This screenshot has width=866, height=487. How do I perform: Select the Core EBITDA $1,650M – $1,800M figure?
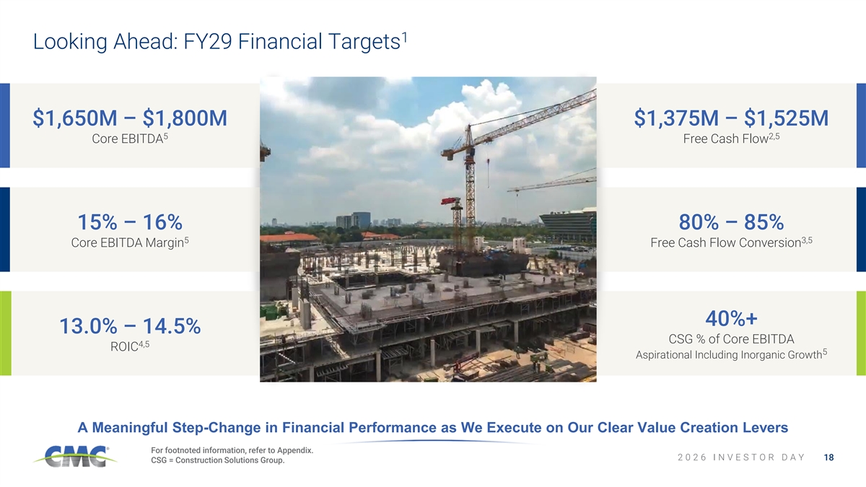tap(130, 117)
